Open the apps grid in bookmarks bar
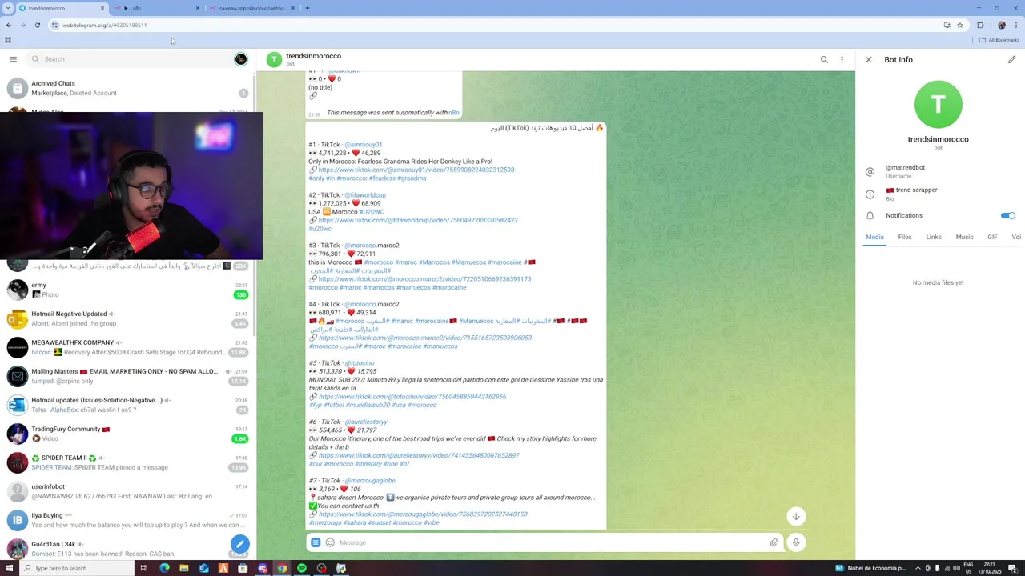Viewport: 1025px width, 576px height. 8,40
